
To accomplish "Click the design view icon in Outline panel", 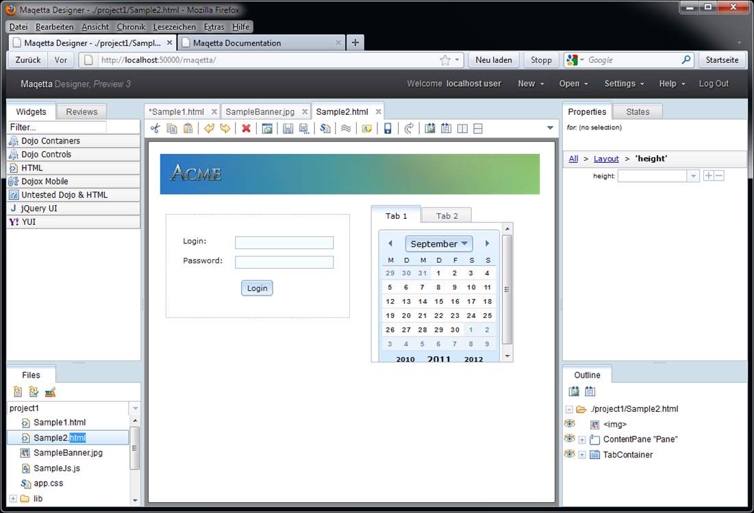I will tap(574, 391).
